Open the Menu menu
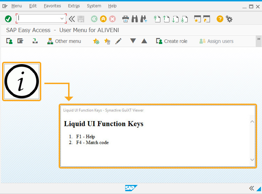 tap(16, 6)
